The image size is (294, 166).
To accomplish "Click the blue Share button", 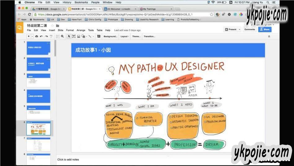I will tap(265, 29).
